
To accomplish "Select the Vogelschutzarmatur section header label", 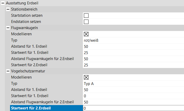I will pos(28,71).
